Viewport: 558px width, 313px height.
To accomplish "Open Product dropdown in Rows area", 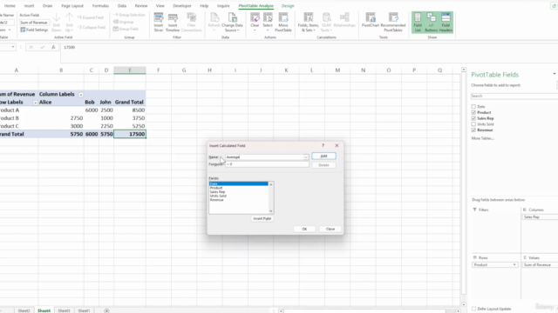I will tap(514, 264).
